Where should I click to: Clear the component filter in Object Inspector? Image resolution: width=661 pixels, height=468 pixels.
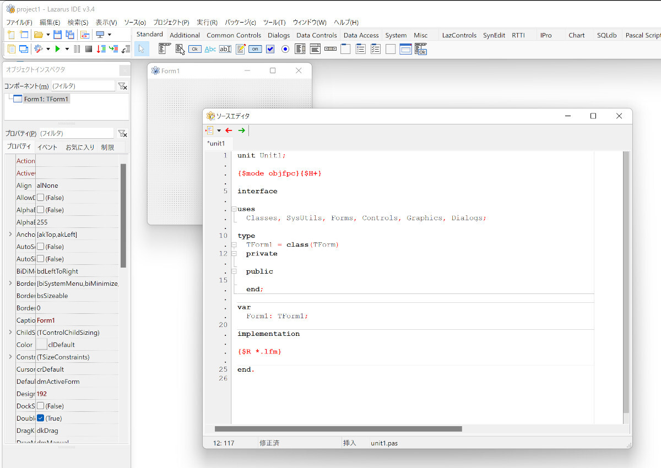pyautogui.click(x=123, y=86)
